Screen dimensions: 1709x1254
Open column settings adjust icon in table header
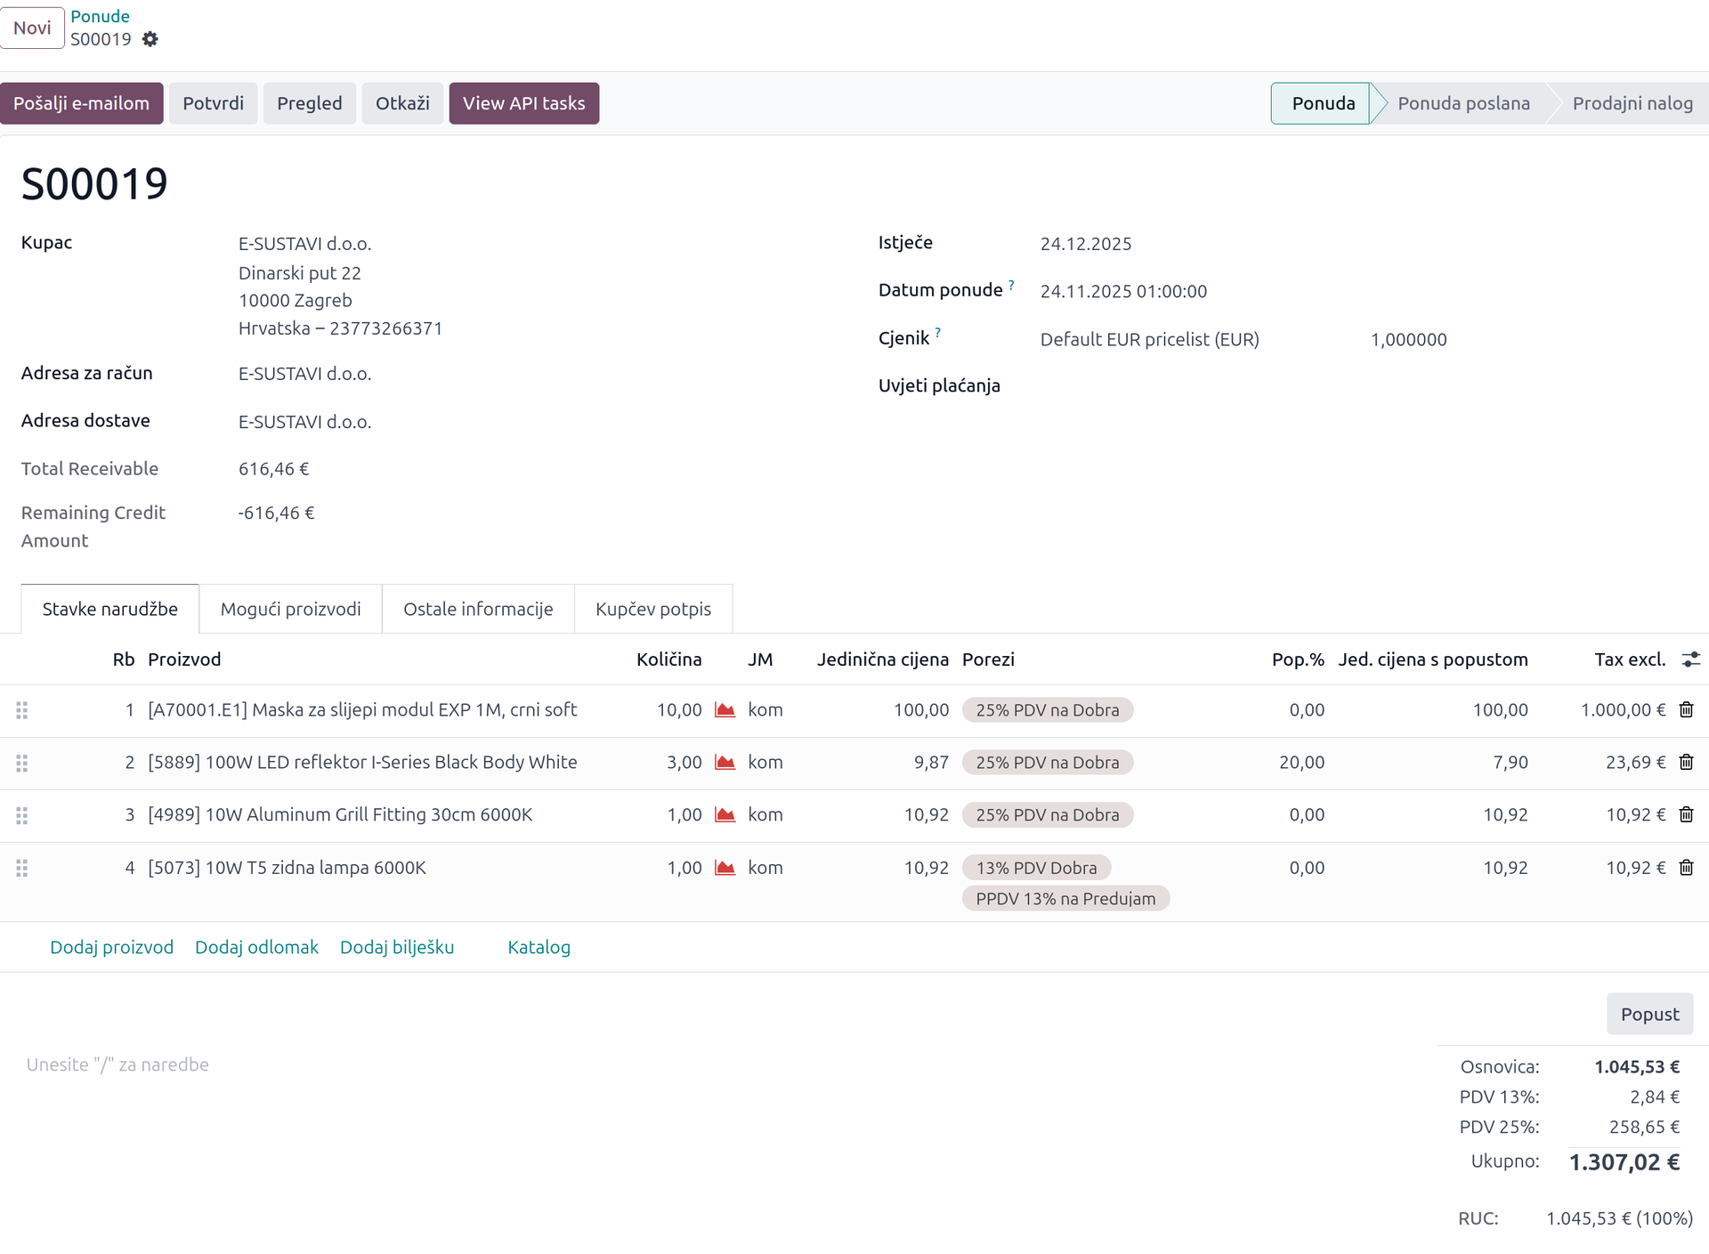[1690, 659]
